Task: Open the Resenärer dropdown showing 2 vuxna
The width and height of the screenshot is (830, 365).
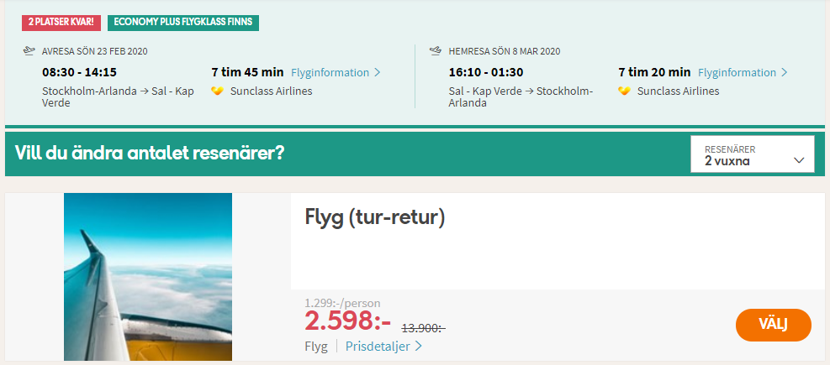Action: (752, 154)
